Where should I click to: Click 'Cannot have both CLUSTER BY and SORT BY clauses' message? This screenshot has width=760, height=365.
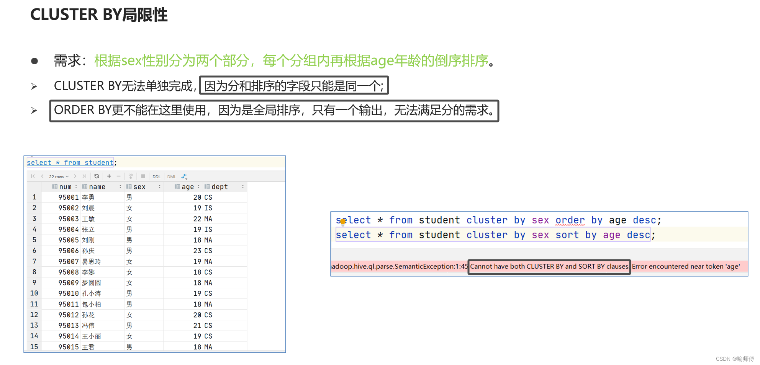click(549, 266)
